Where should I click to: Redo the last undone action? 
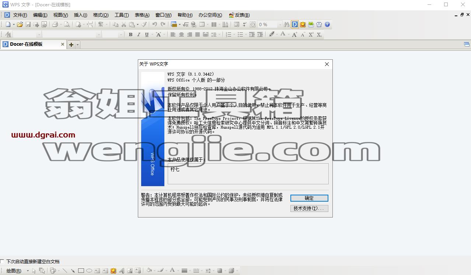(163, 24)
